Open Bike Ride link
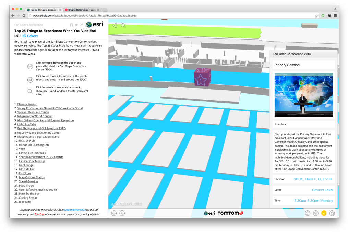This screenshot has height=232, width=348. click(25, 202)
